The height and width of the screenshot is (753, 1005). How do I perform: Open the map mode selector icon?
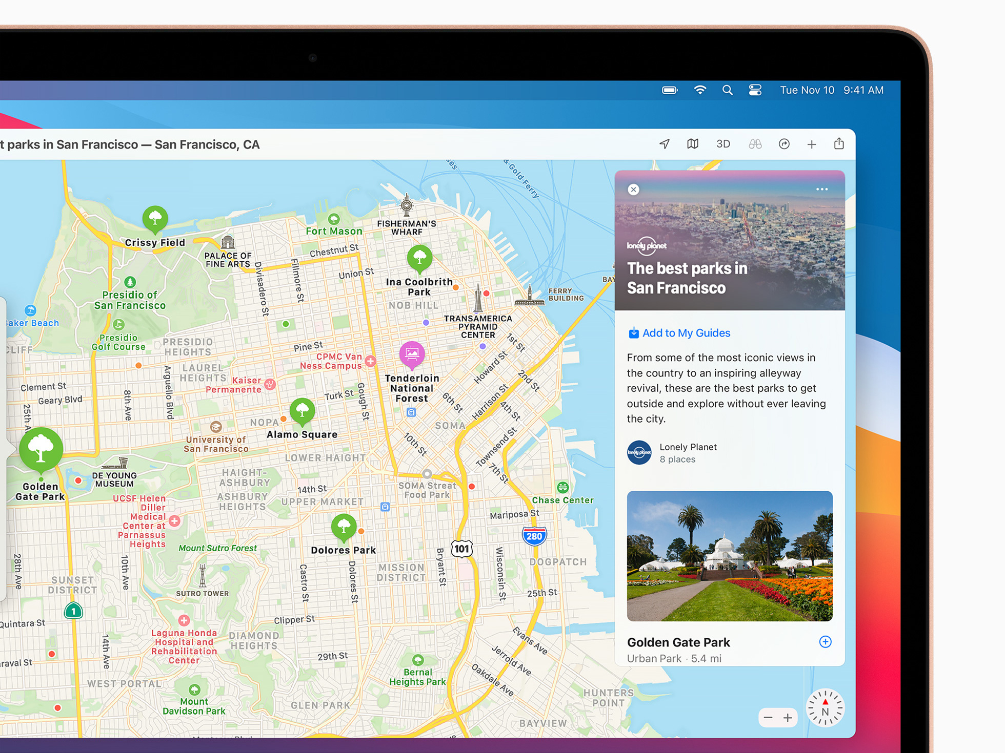coord(693,144)
